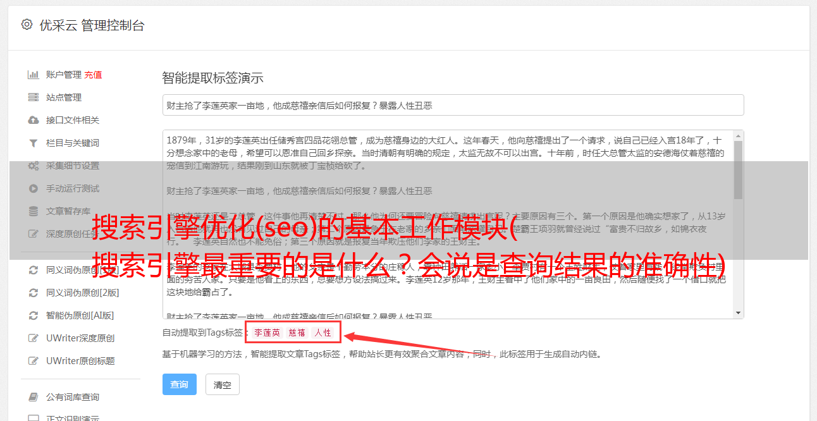Click the scroll-down arrow of the article textarea

pos(738,312)
